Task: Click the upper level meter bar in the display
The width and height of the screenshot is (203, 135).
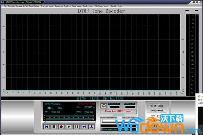Action: [69, 116]
